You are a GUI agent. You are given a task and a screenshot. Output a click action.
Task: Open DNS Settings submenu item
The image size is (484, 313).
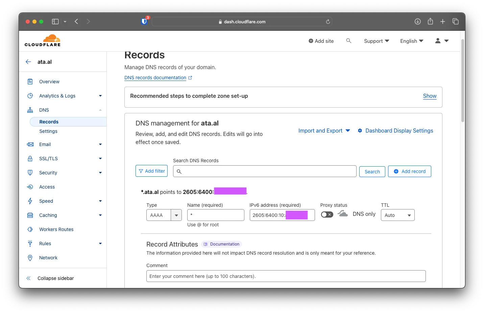coord(48,131)
